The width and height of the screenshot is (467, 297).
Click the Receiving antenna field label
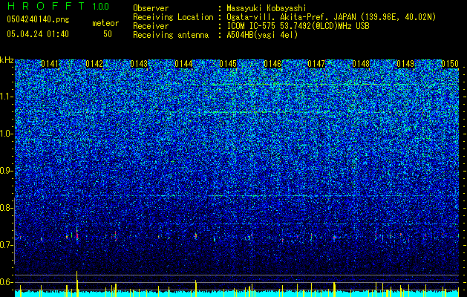click(x=171, y=35)
